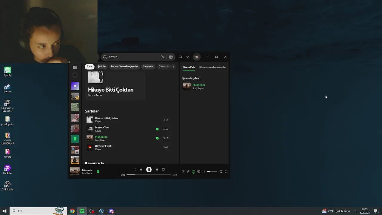Open the Windows Start menu
Image resolution: width=382 pixels, height=215 pixels.
[5, 211]
